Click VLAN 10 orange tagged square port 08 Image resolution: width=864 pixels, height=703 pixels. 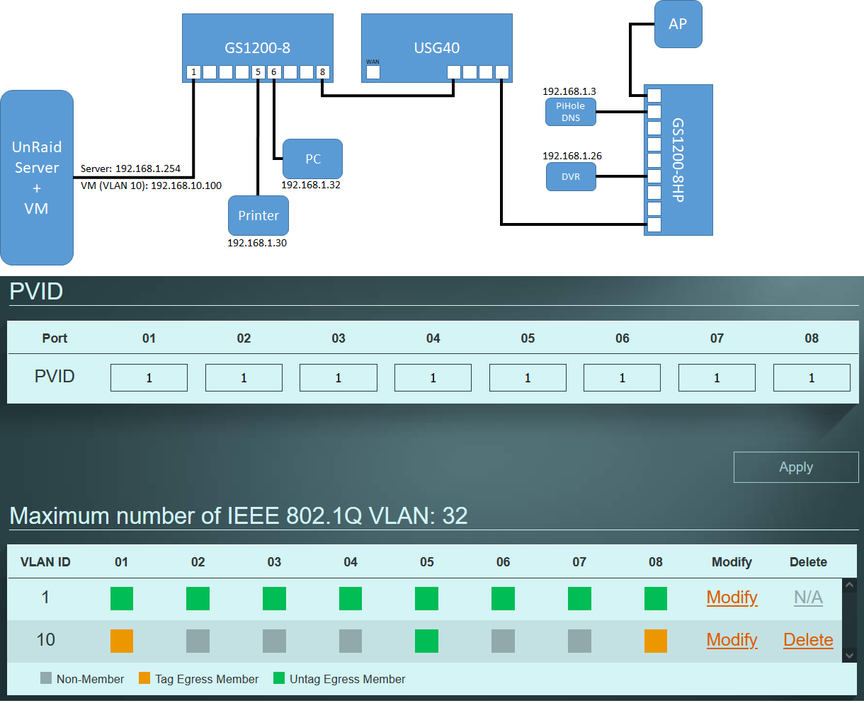[656, 641]
